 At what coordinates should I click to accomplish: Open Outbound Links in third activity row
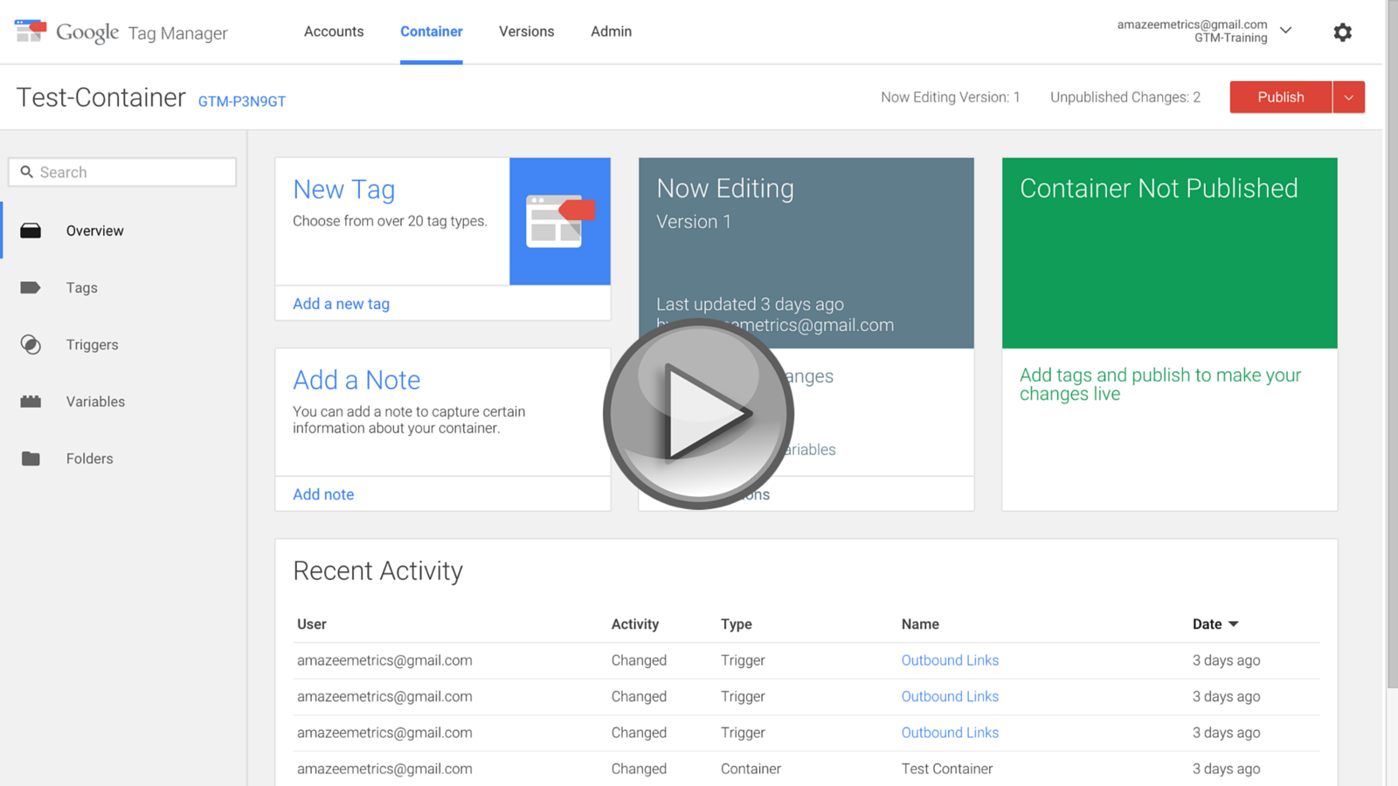coord(950,733)
